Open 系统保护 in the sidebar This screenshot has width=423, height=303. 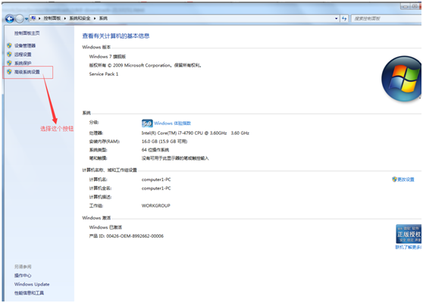[x=23, y=63]
